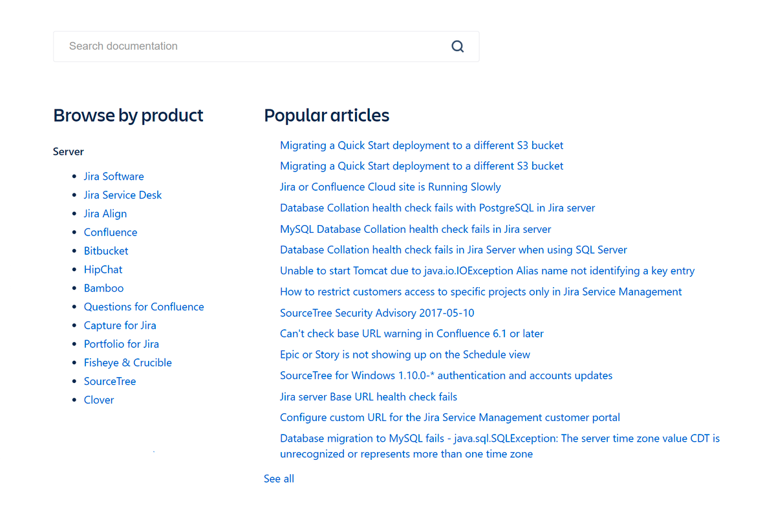The height and width of the screenshot is (520, 776).
Task: Focus the Search documentation field
Action: pyautogui.click(x=266, y=47)
